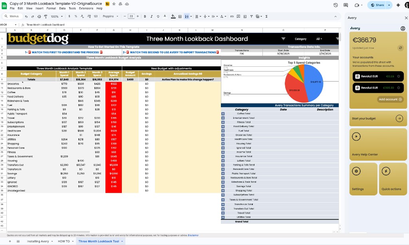The width and height of the screenshot is (409, 245).
Task: Click the print icon in toolbar
Action: point(39,16)
